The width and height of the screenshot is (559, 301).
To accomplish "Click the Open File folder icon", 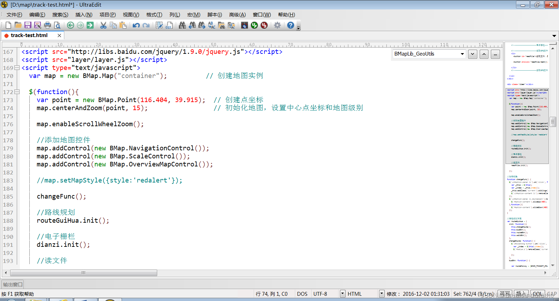I will [x=18, y=25].
